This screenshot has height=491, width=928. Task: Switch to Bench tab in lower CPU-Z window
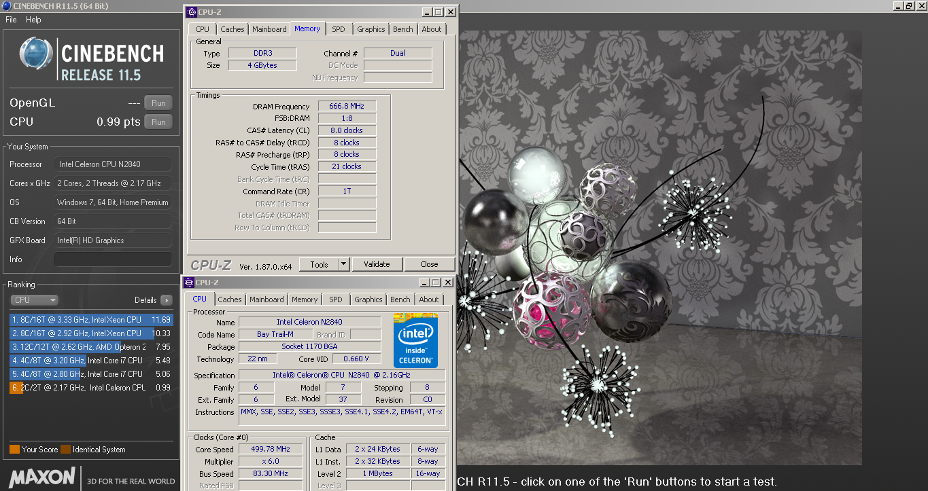click(400, 299)
